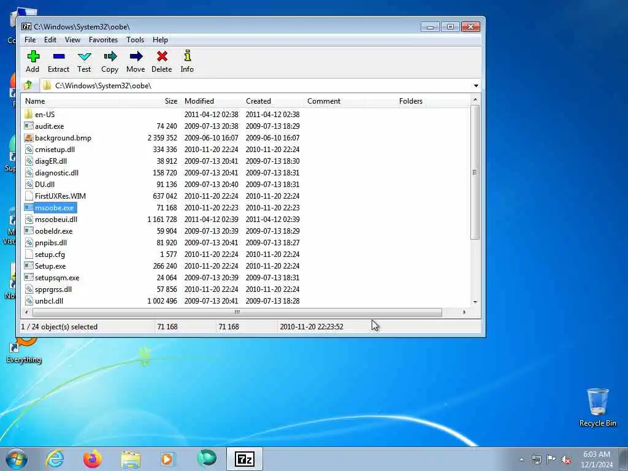Click the 7-Zip taskbar button
The width and height of the screenshot is (628, 471).
[244, 459]
